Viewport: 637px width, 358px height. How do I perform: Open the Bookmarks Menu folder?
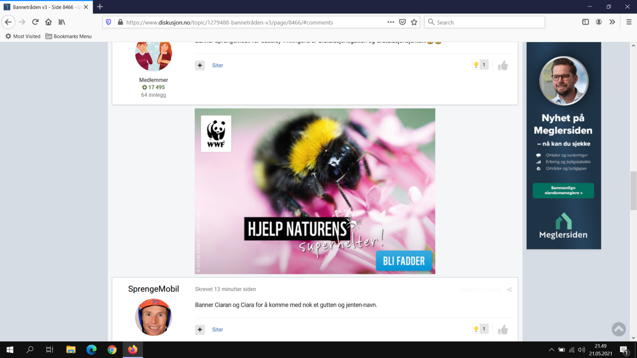pos(68,36)
